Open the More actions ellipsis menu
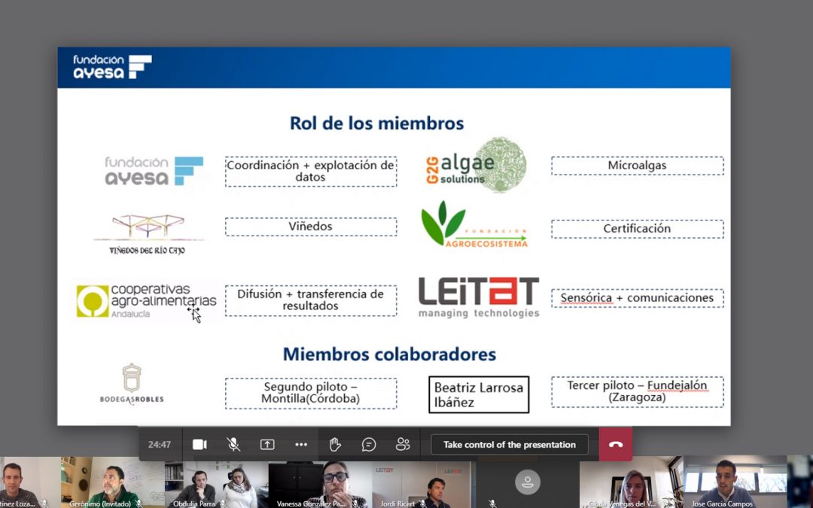 (301, 444)
